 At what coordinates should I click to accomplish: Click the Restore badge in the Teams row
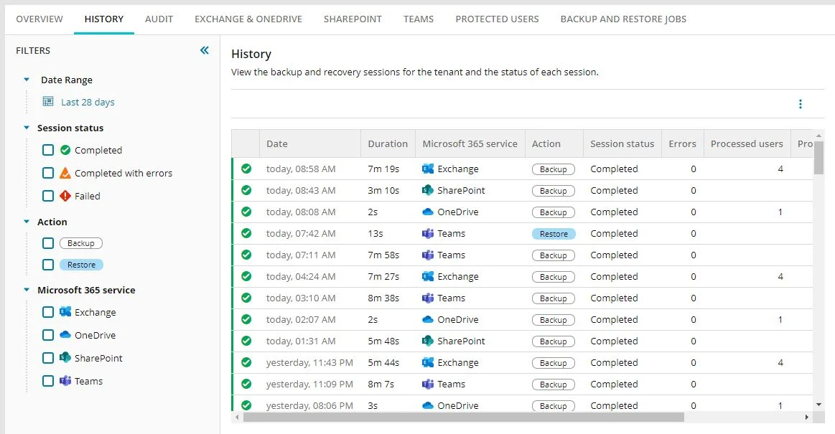(553, 233)
